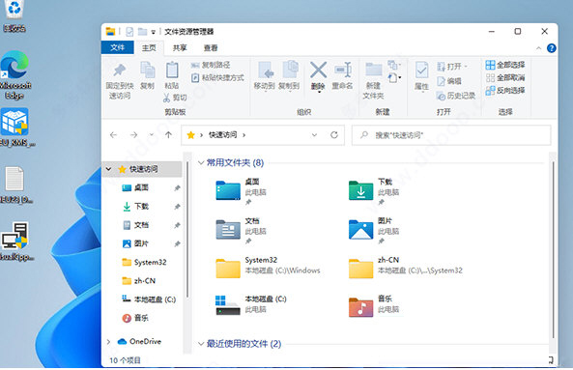Viewport: 573px width, 370px height.
Task: Expand the OneDrive tree node
Action: point(108,342)
